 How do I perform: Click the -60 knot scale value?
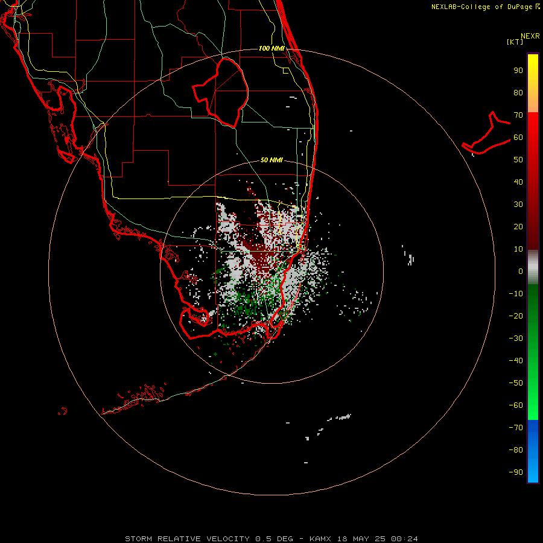click(x=516, y=405)
